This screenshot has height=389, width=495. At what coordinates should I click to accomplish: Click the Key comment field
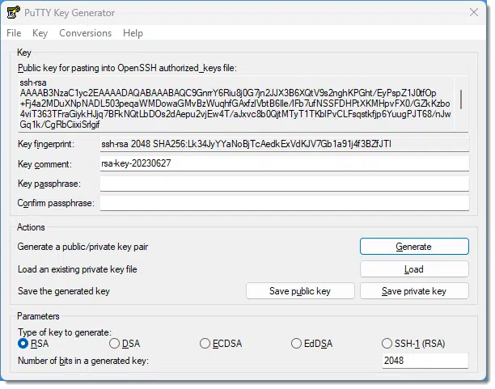285,163
